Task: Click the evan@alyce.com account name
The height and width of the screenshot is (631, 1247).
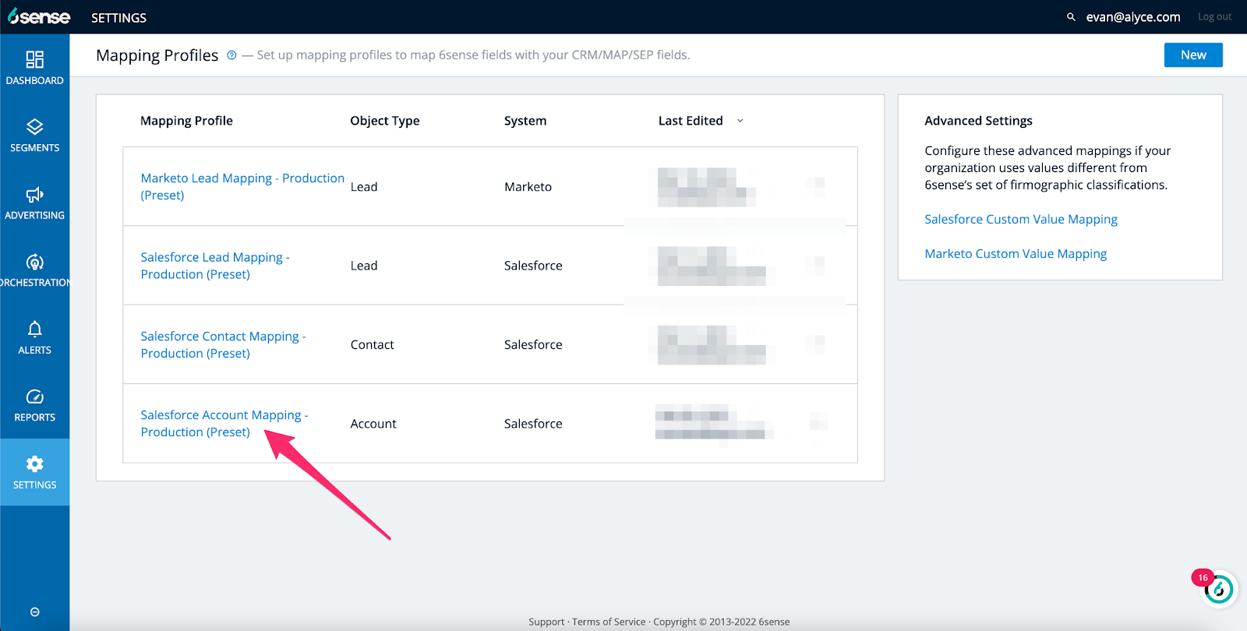Action: 1133,16
